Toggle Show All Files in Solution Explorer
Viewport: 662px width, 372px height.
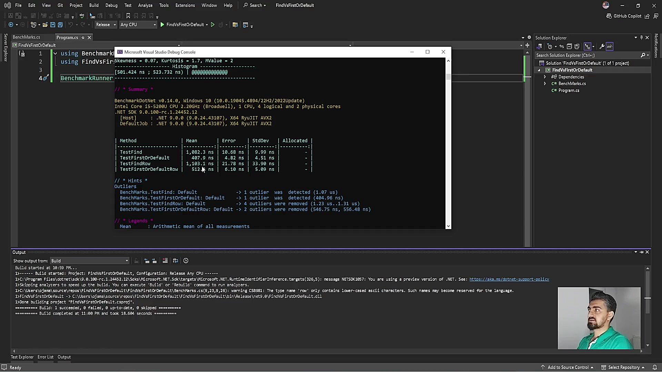577,46
